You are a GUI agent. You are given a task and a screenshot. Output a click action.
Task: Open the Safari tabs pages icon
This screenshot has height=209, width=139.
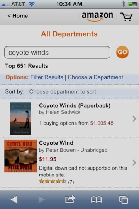pos(124,200)
